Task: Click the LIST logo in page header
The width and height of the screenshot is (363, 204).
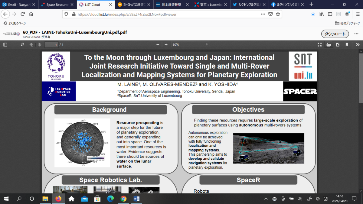Action: coord(11,34)
